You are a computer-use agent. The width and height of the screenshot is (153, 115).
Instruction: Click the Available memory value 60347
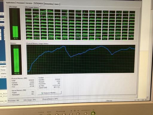pos(32,84)
